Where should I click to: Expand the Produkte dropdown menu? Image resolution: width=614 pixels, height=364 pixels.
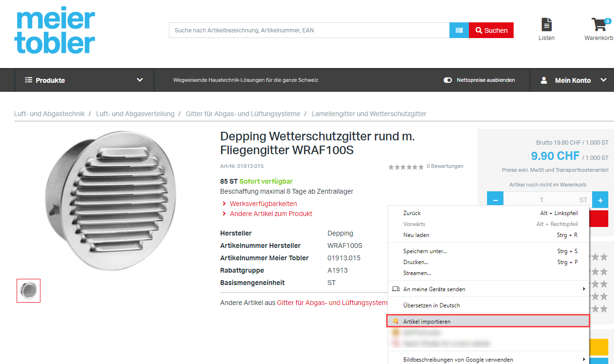point(139,80)
